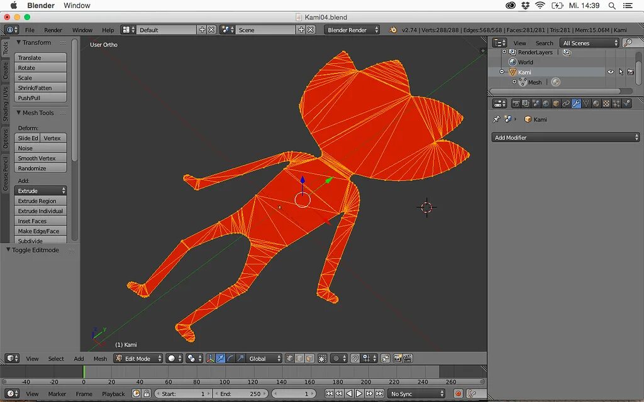Viewport: 644px width, 402px height.
Task: Click the pin icon in properties panel
Action: 497,119
